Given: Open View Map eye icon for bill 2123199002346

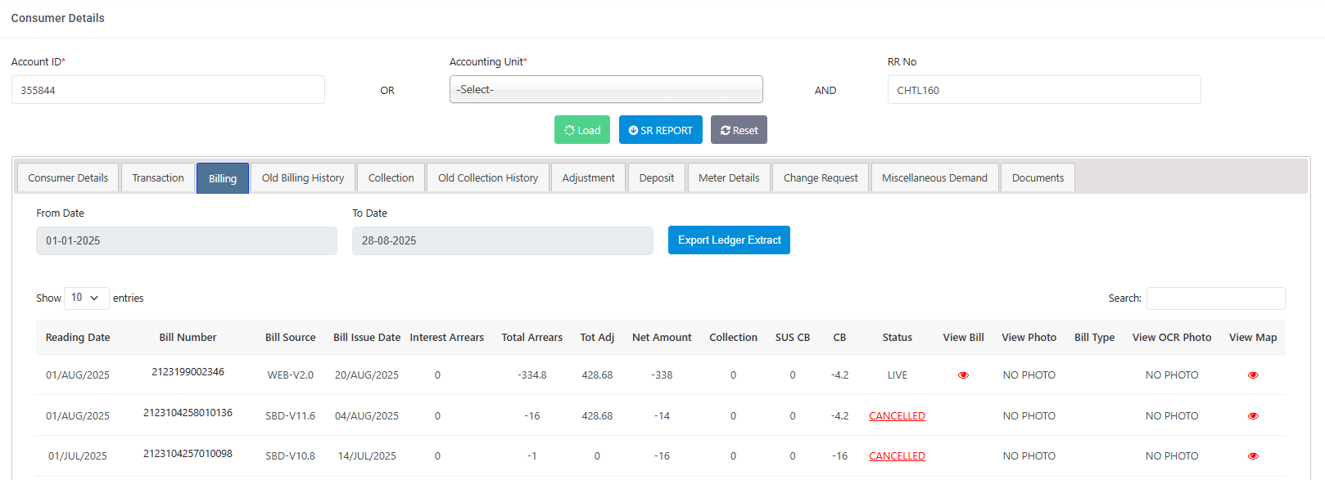Looking at the screenshot, I should [1252, 375].
